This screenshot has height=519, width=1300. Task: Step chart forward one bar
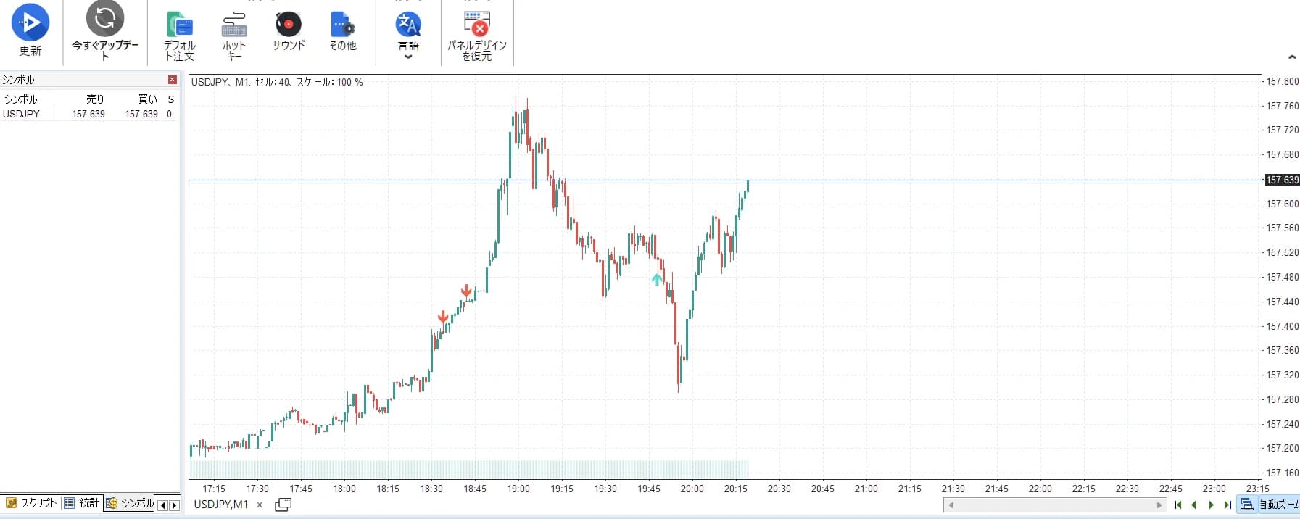click(x=1211, y=505)
